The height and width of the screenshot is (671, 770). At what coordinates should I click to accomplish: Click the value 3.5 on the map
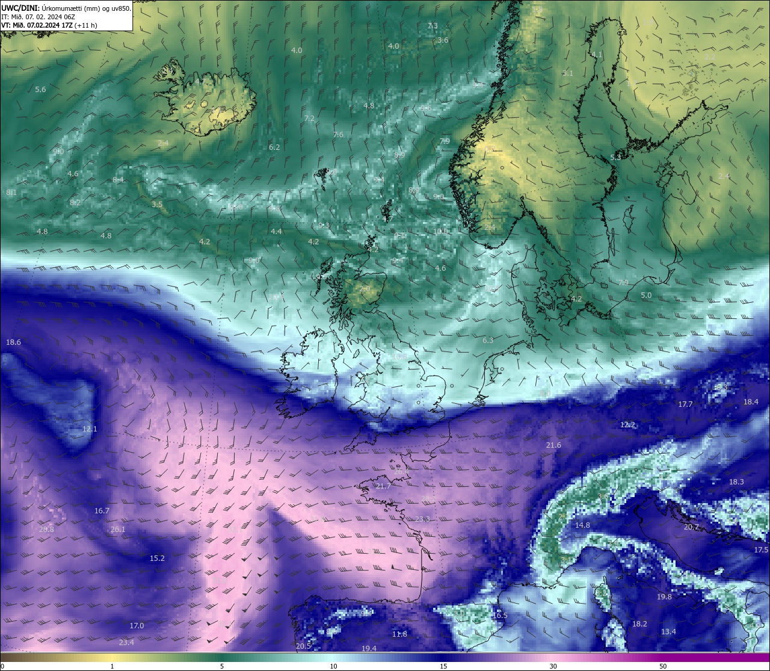coord(157,205)
